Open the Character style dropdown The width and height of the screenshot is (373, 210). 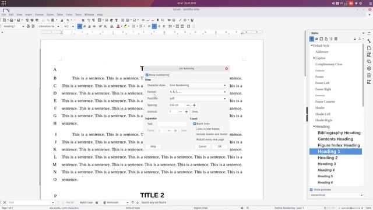(x=198, y=85)
